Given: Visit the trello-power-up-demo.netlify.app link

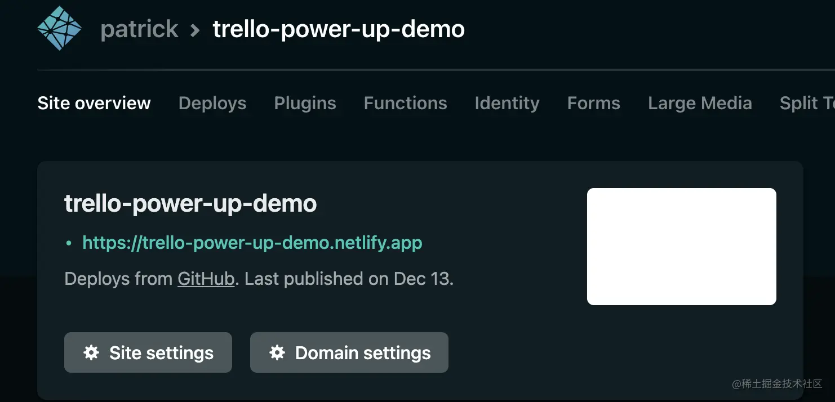Looking at the screenshot, I should coord(252,243).
